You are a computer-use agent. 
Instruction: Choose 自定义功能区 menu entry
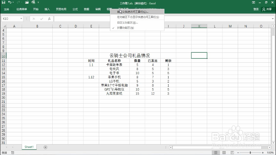point(137,23)
